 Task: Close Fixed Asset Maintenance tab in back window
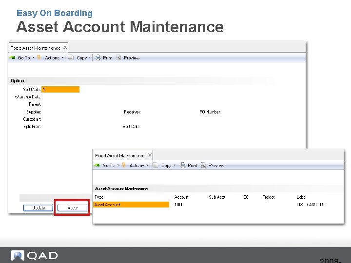pos(65,47)
